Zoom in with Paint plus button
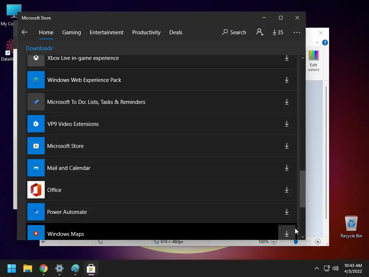The image size is (369, 277). (318, 242)
